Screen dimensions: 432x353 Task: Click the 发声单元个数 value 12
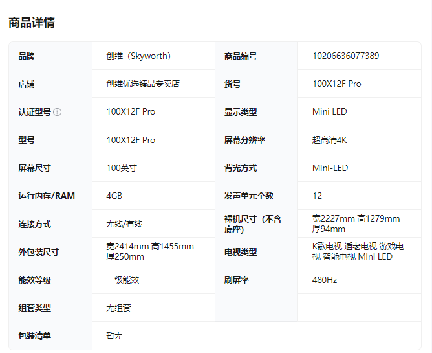click(x=317, y=196)
